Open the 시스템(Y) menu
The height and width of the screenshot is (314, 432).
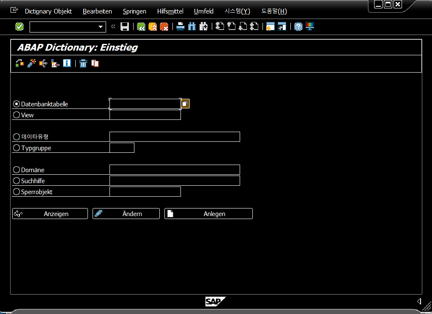(x=237, y=11)
